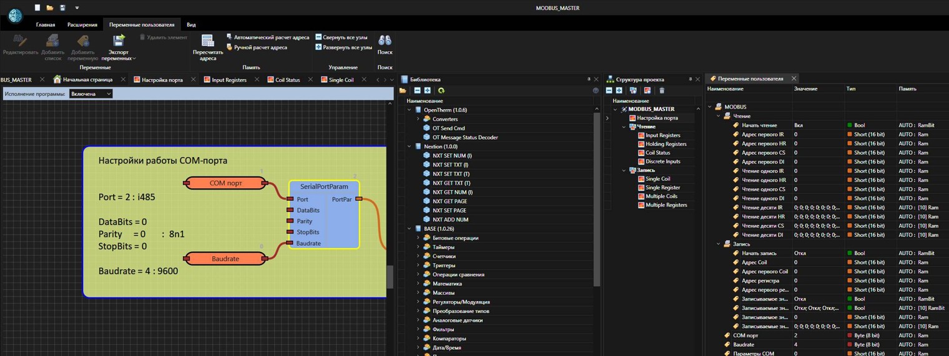
Task: Toggle the Вкл value of Начать чтение
Action: pos(799,125)
